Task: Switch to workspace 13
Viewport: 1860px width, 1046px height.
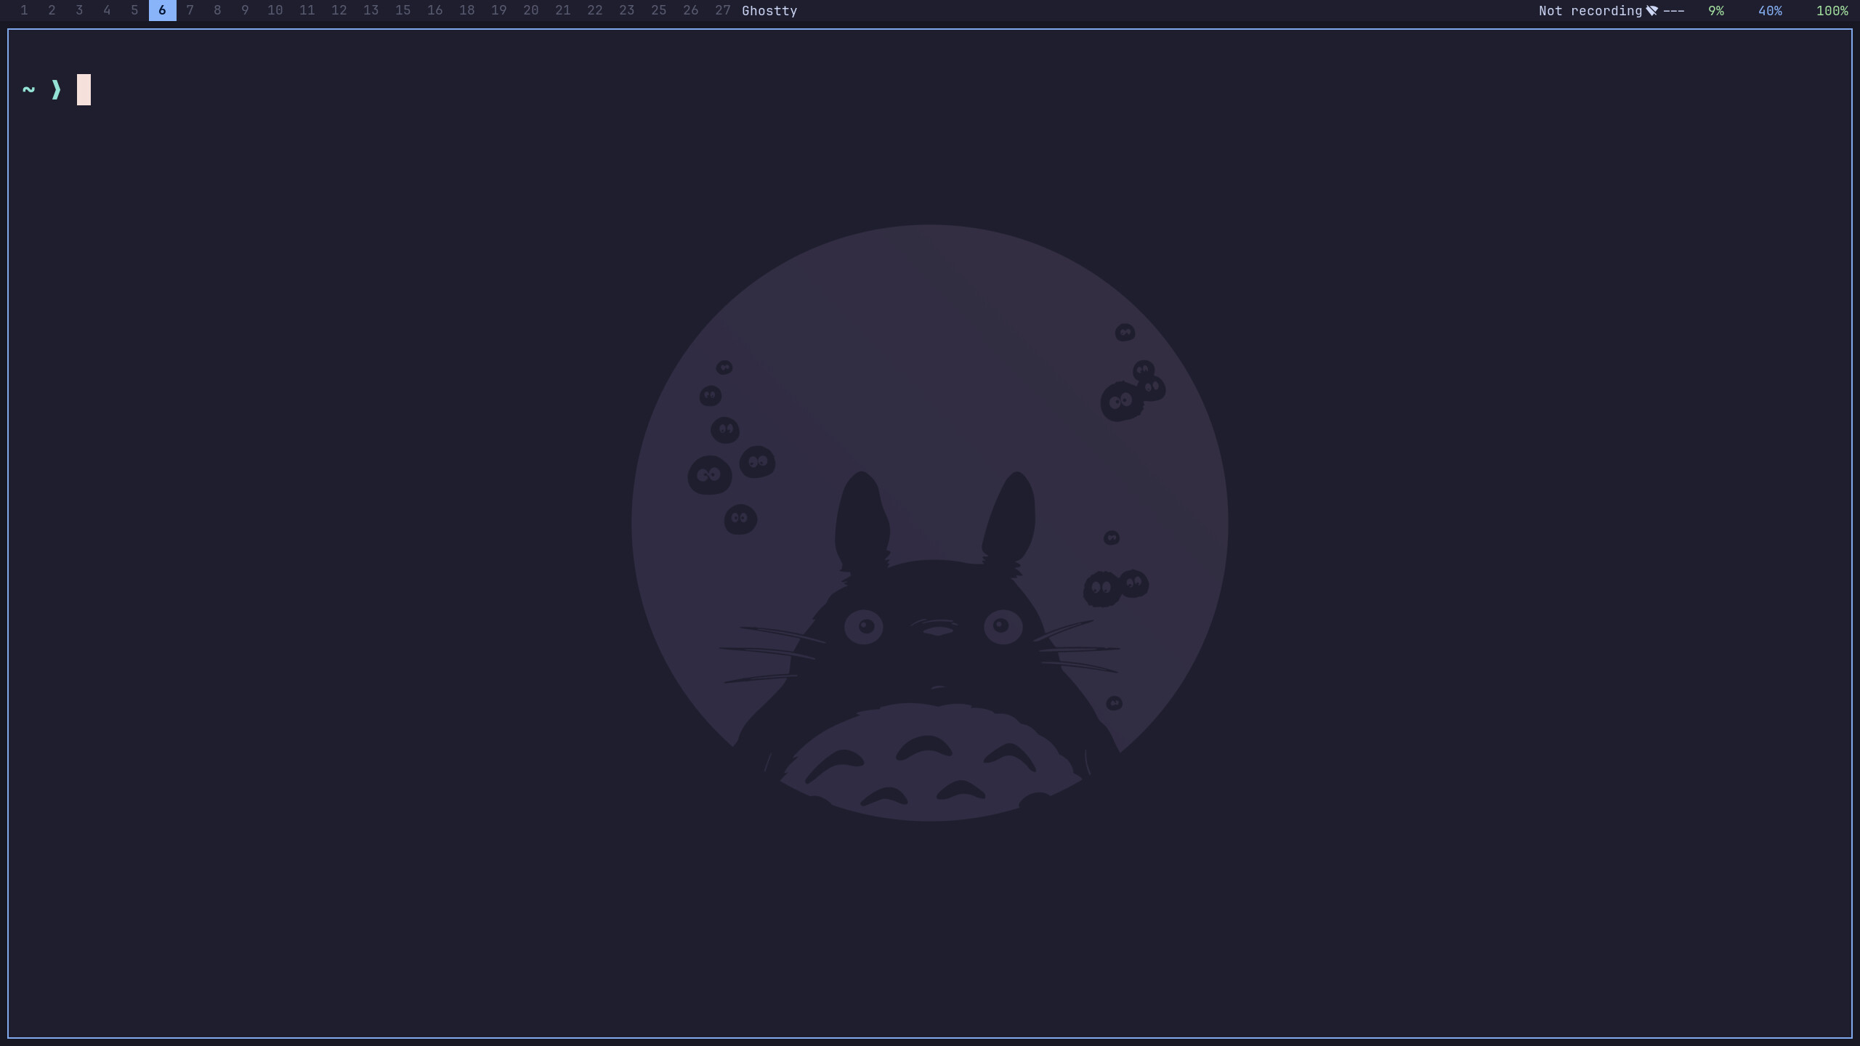Action: click(x=371, y=10)
